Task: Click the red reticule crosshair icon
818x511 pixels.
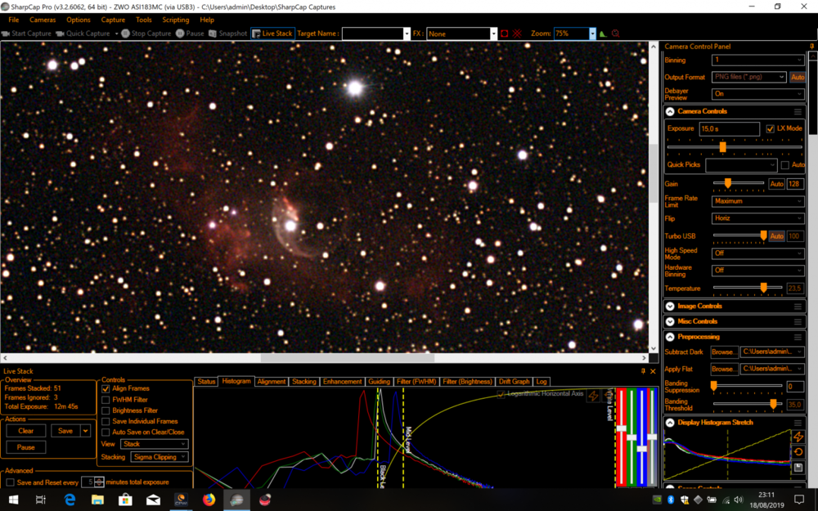Action: tap(517, 34)
